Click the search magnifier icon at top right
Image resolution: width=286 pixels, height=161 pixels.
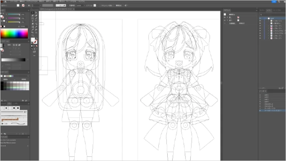pos(279,2)
